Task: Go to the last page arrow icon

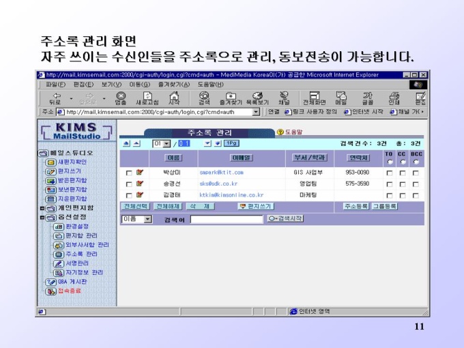Action: [218, 143]
